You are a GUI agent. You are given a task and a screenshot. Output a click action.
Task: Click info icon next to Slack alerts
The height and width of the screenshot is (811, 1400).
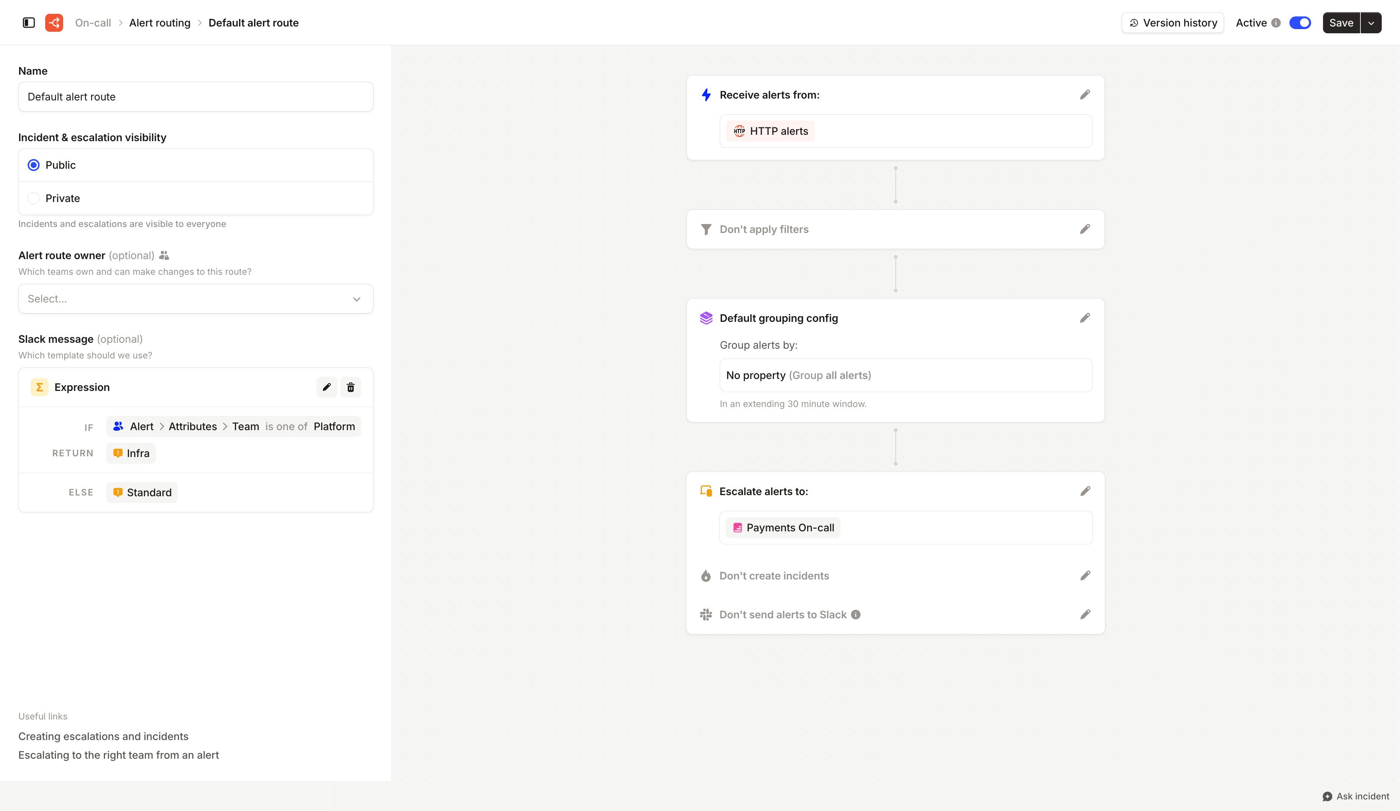856,615
